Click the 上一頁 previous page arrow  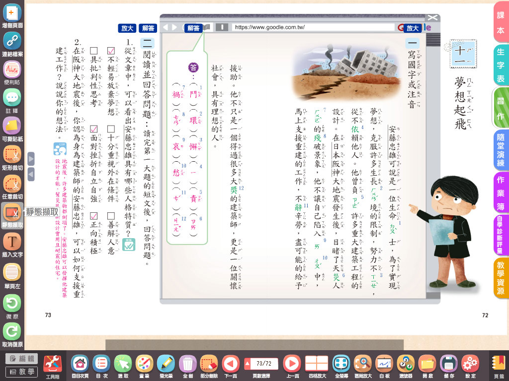[292, 367]
